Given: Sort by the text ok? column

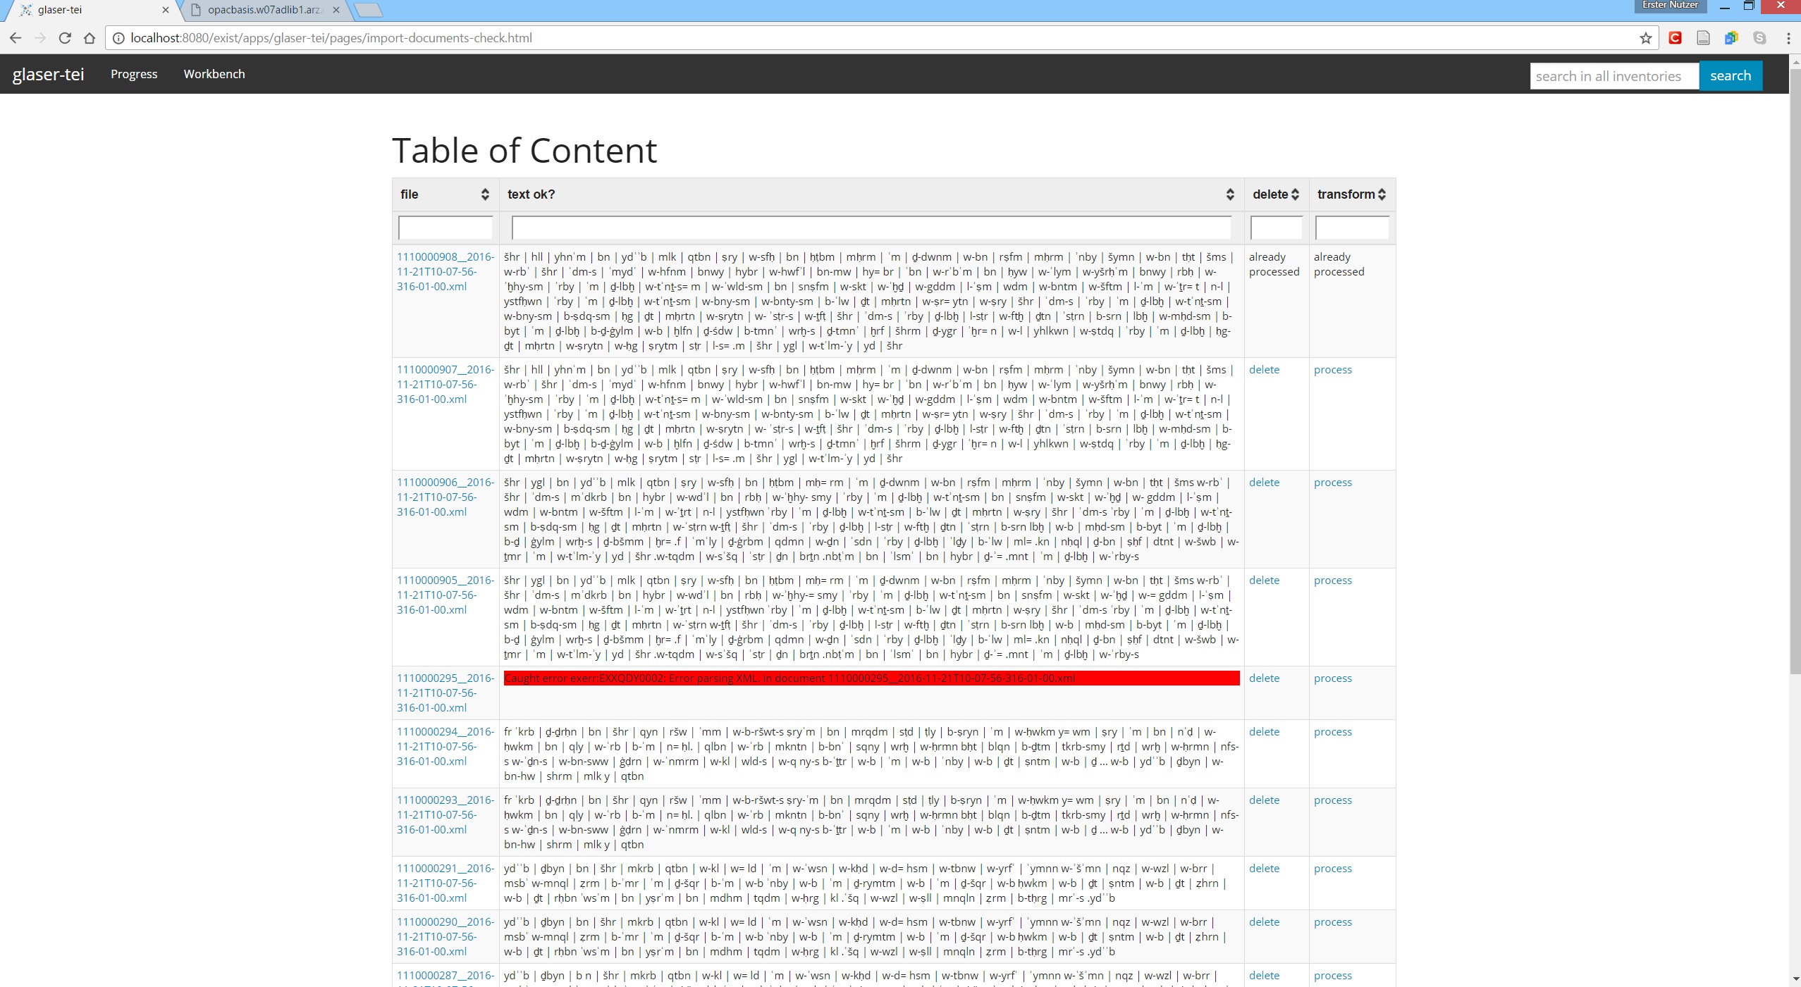Looking at the screenshot, I should coord(1229,194).
